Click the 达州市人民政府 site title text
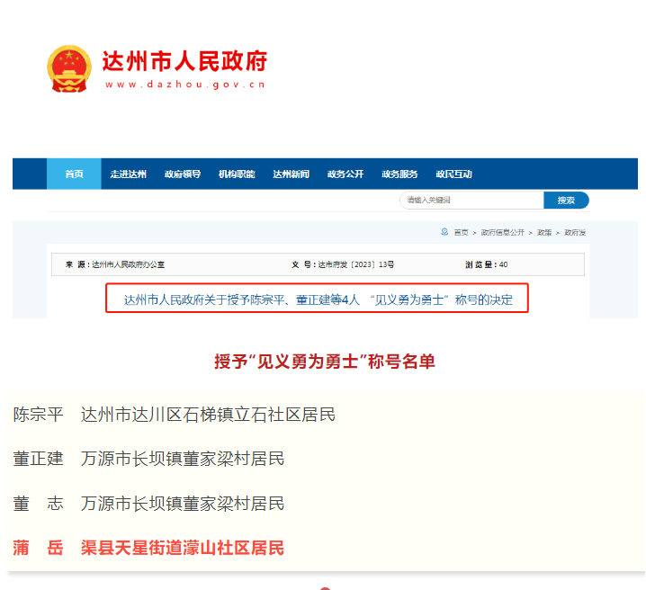This screenshot has width=646, height=590. click(x=184, y=61)
